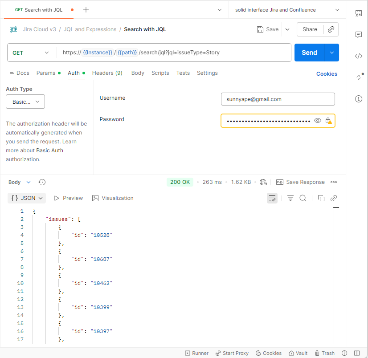Open the request method dropdown showing GET
368x358 pixels.
click(x=31, y=53)
